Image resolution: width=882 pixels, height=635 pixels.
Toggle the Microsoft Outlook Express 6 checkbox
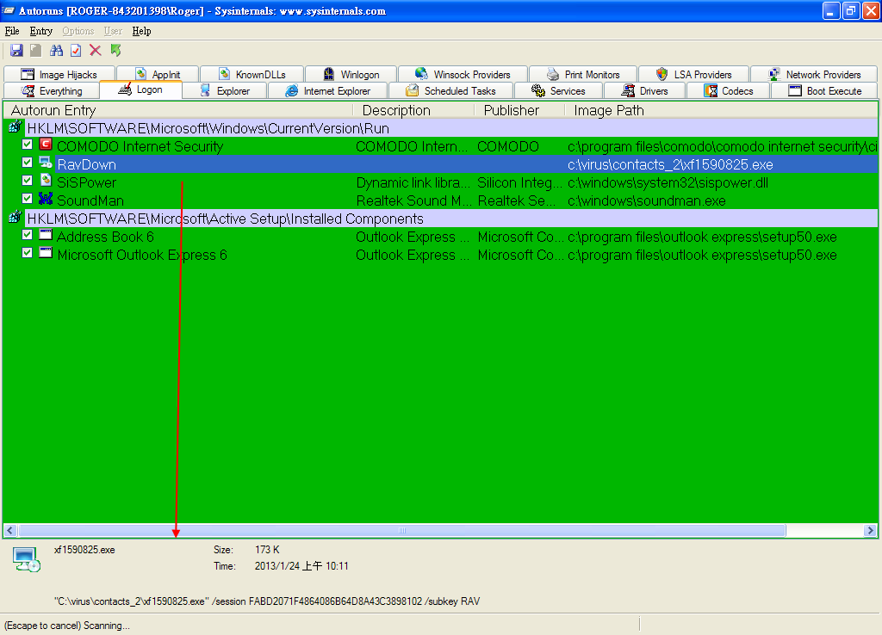[27, 252]
